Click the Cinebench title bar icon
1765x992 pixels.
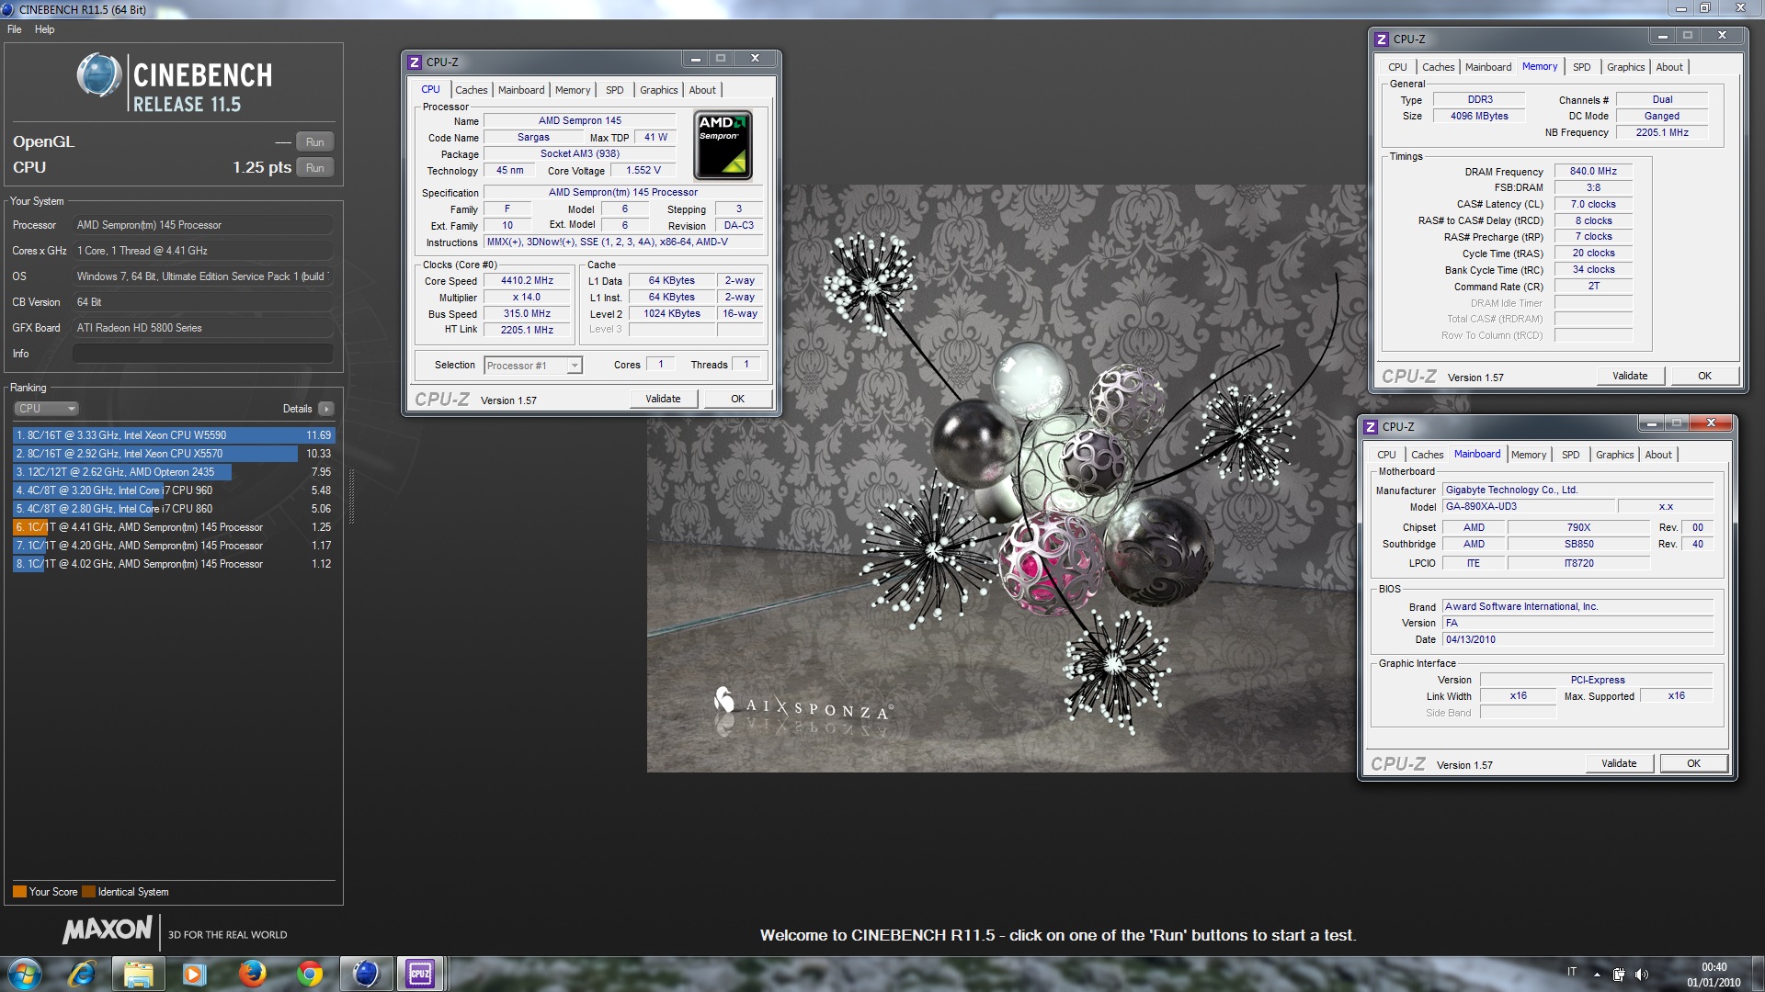[x=8, y=9]
